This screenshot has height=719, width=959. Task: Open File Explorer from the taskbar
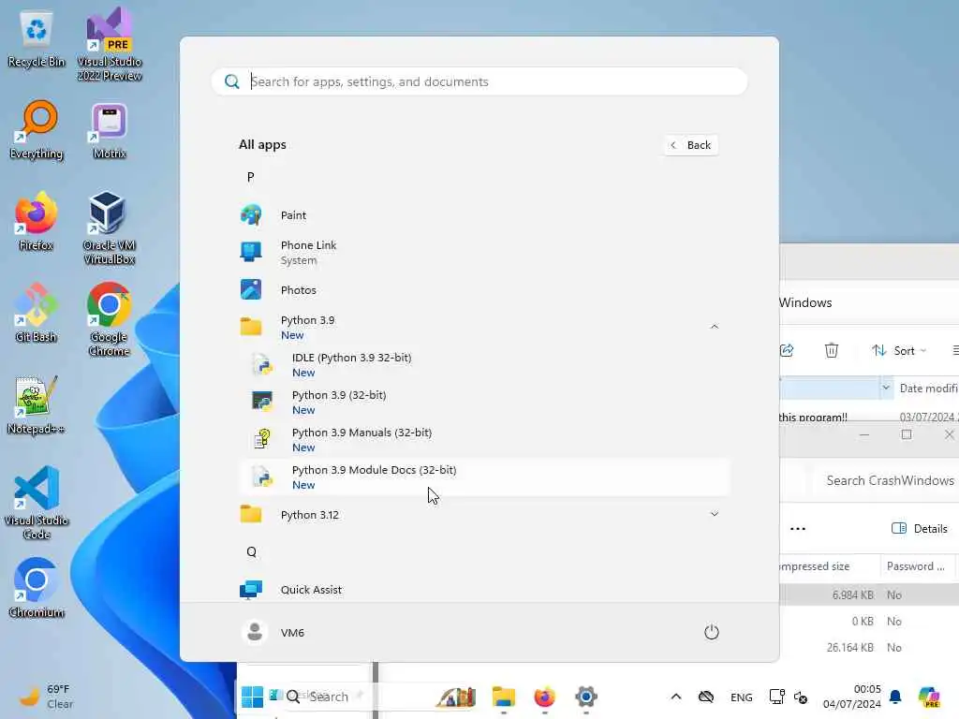pos(503,697)
